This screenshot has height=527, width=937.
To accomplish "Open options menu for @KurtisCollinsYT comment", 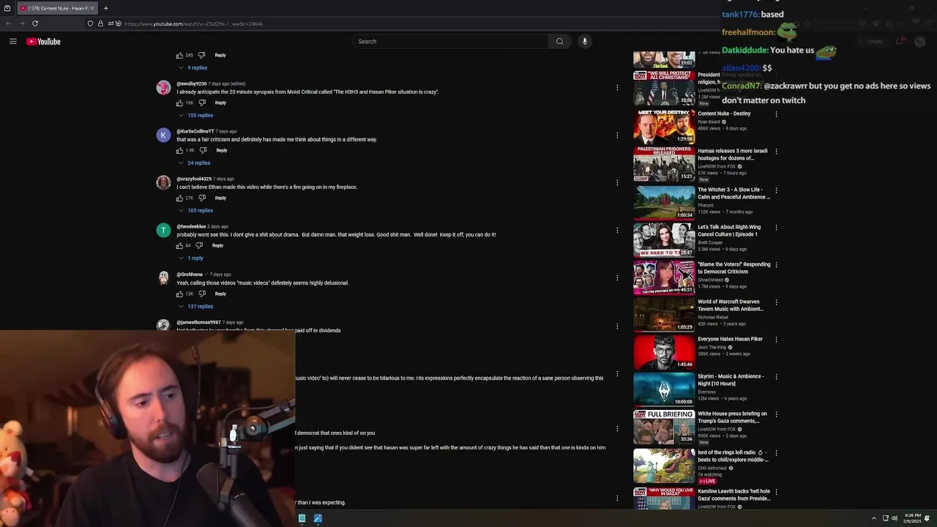I will pyautogui.click(x=617, y=135).
